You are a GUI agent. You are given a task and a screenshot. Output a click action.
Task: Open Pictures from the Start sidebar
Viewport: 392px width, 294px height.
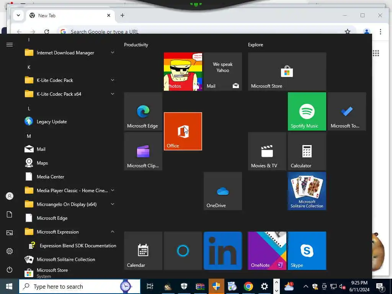(10, 233)
